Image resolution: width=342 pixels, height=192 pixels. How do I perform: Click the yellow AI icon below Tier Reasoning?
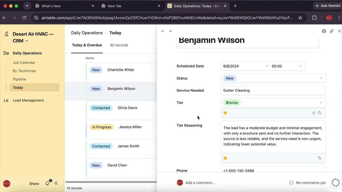tap(225, 158)
